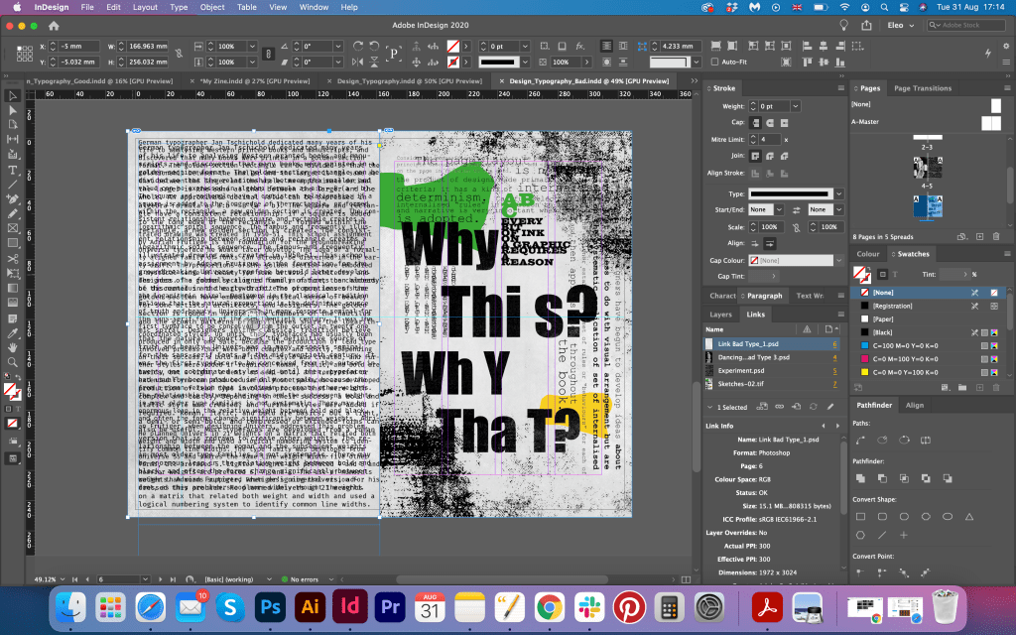
Task: Enable the Auto-Fit checkbox
Action: pyautogui.click(x=714, y=62)
